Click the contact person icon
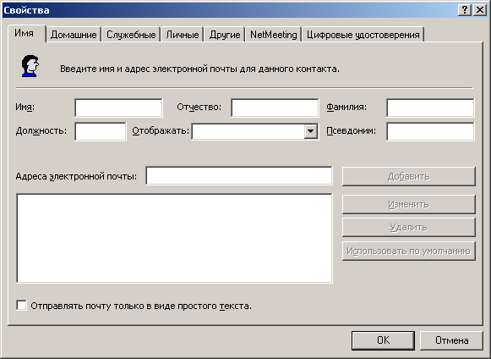 30,66
